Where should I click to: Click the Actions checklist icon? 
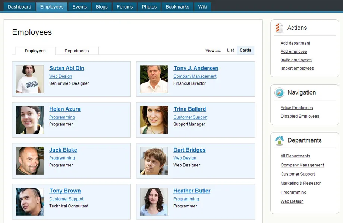[279, 28]
